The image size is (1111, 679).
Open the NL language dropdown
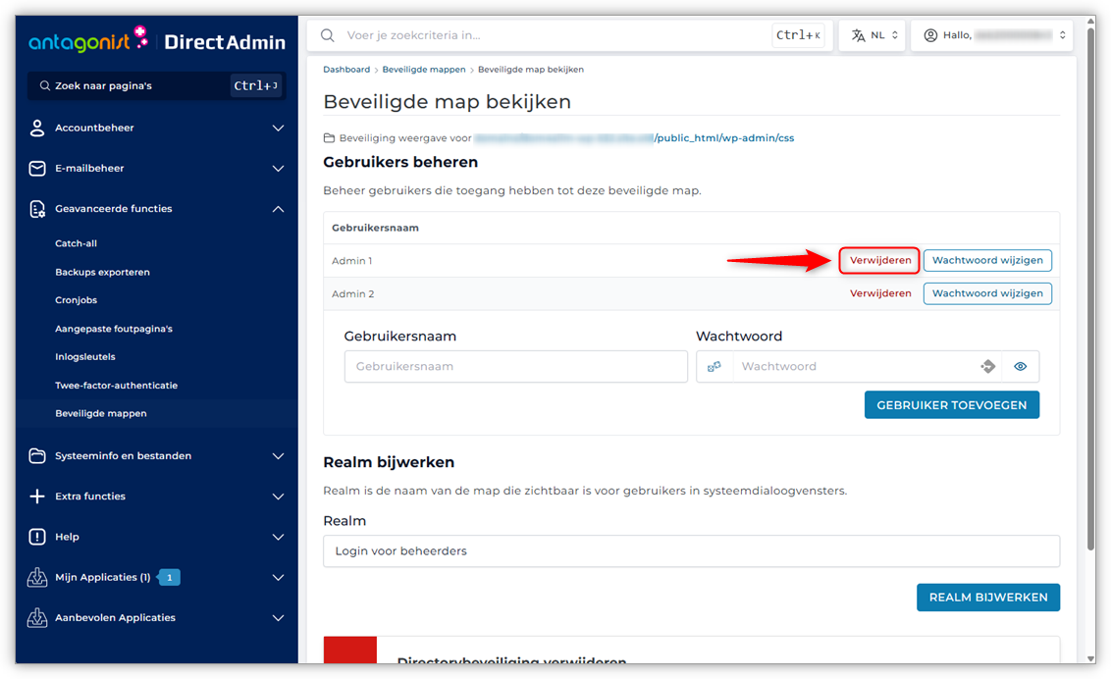click(x=872, y=35)
